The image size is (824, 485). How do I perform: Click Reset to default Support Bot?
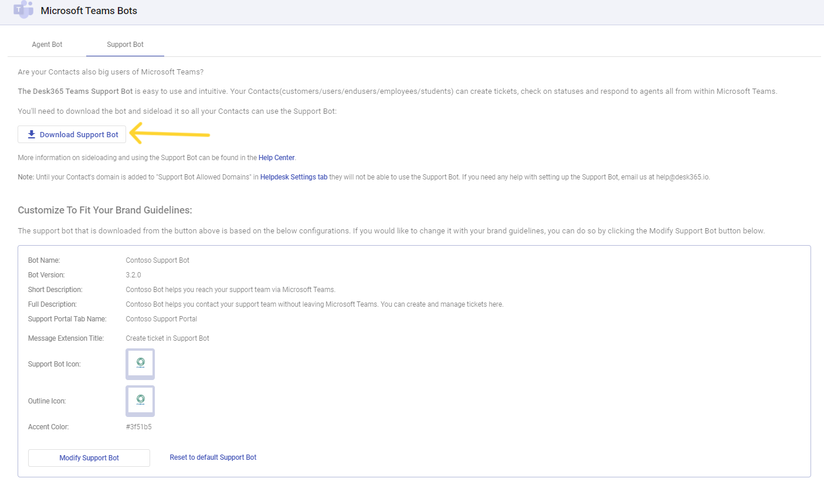[x=213, y=457]
